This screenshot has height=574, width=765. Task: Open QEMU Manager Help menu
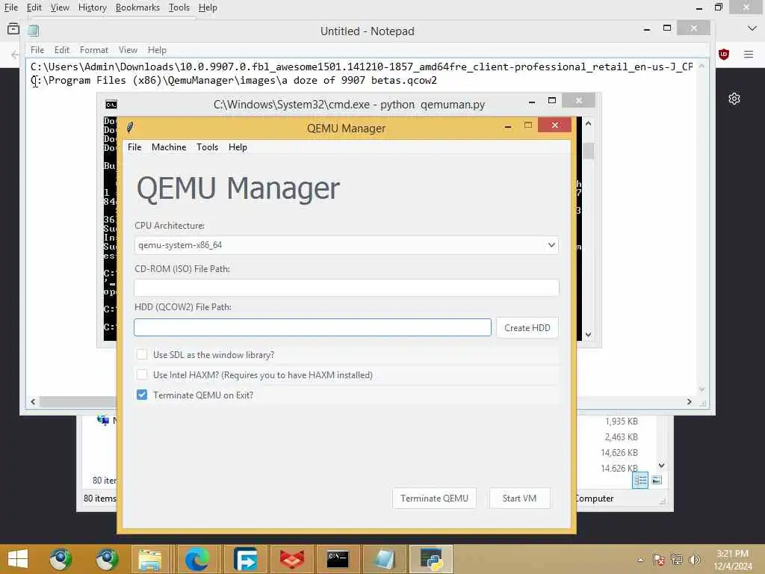(238, 147)
